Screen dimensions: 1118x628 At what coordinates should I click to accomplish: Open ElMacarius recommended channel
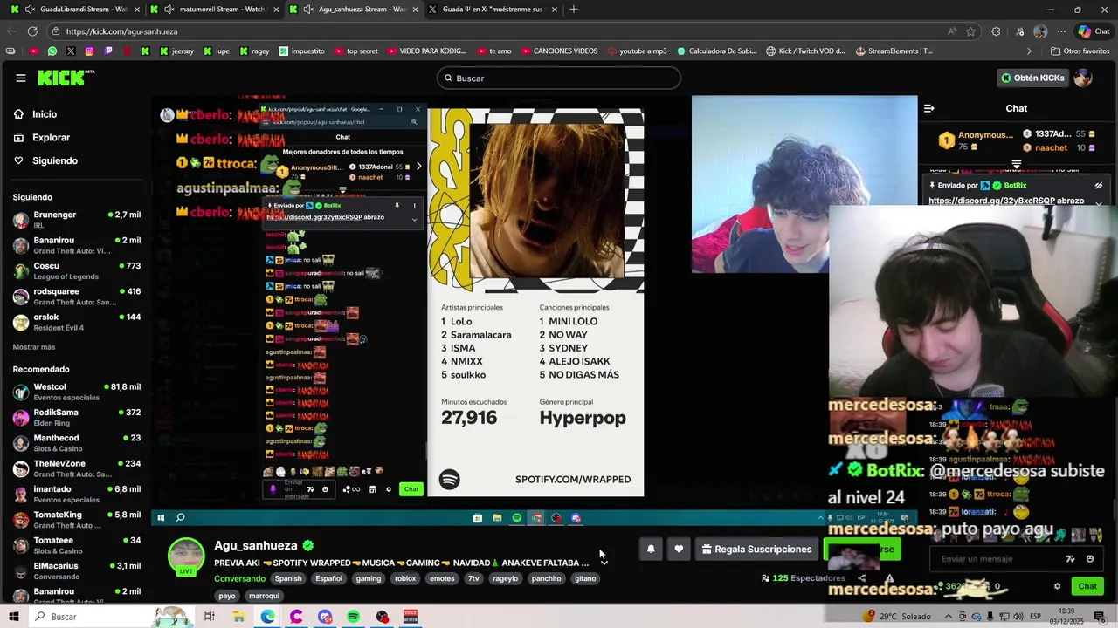[76, 570]
